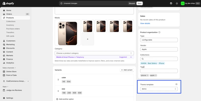
Task: Open Transfers submenu item
Action: pos(10,32)
